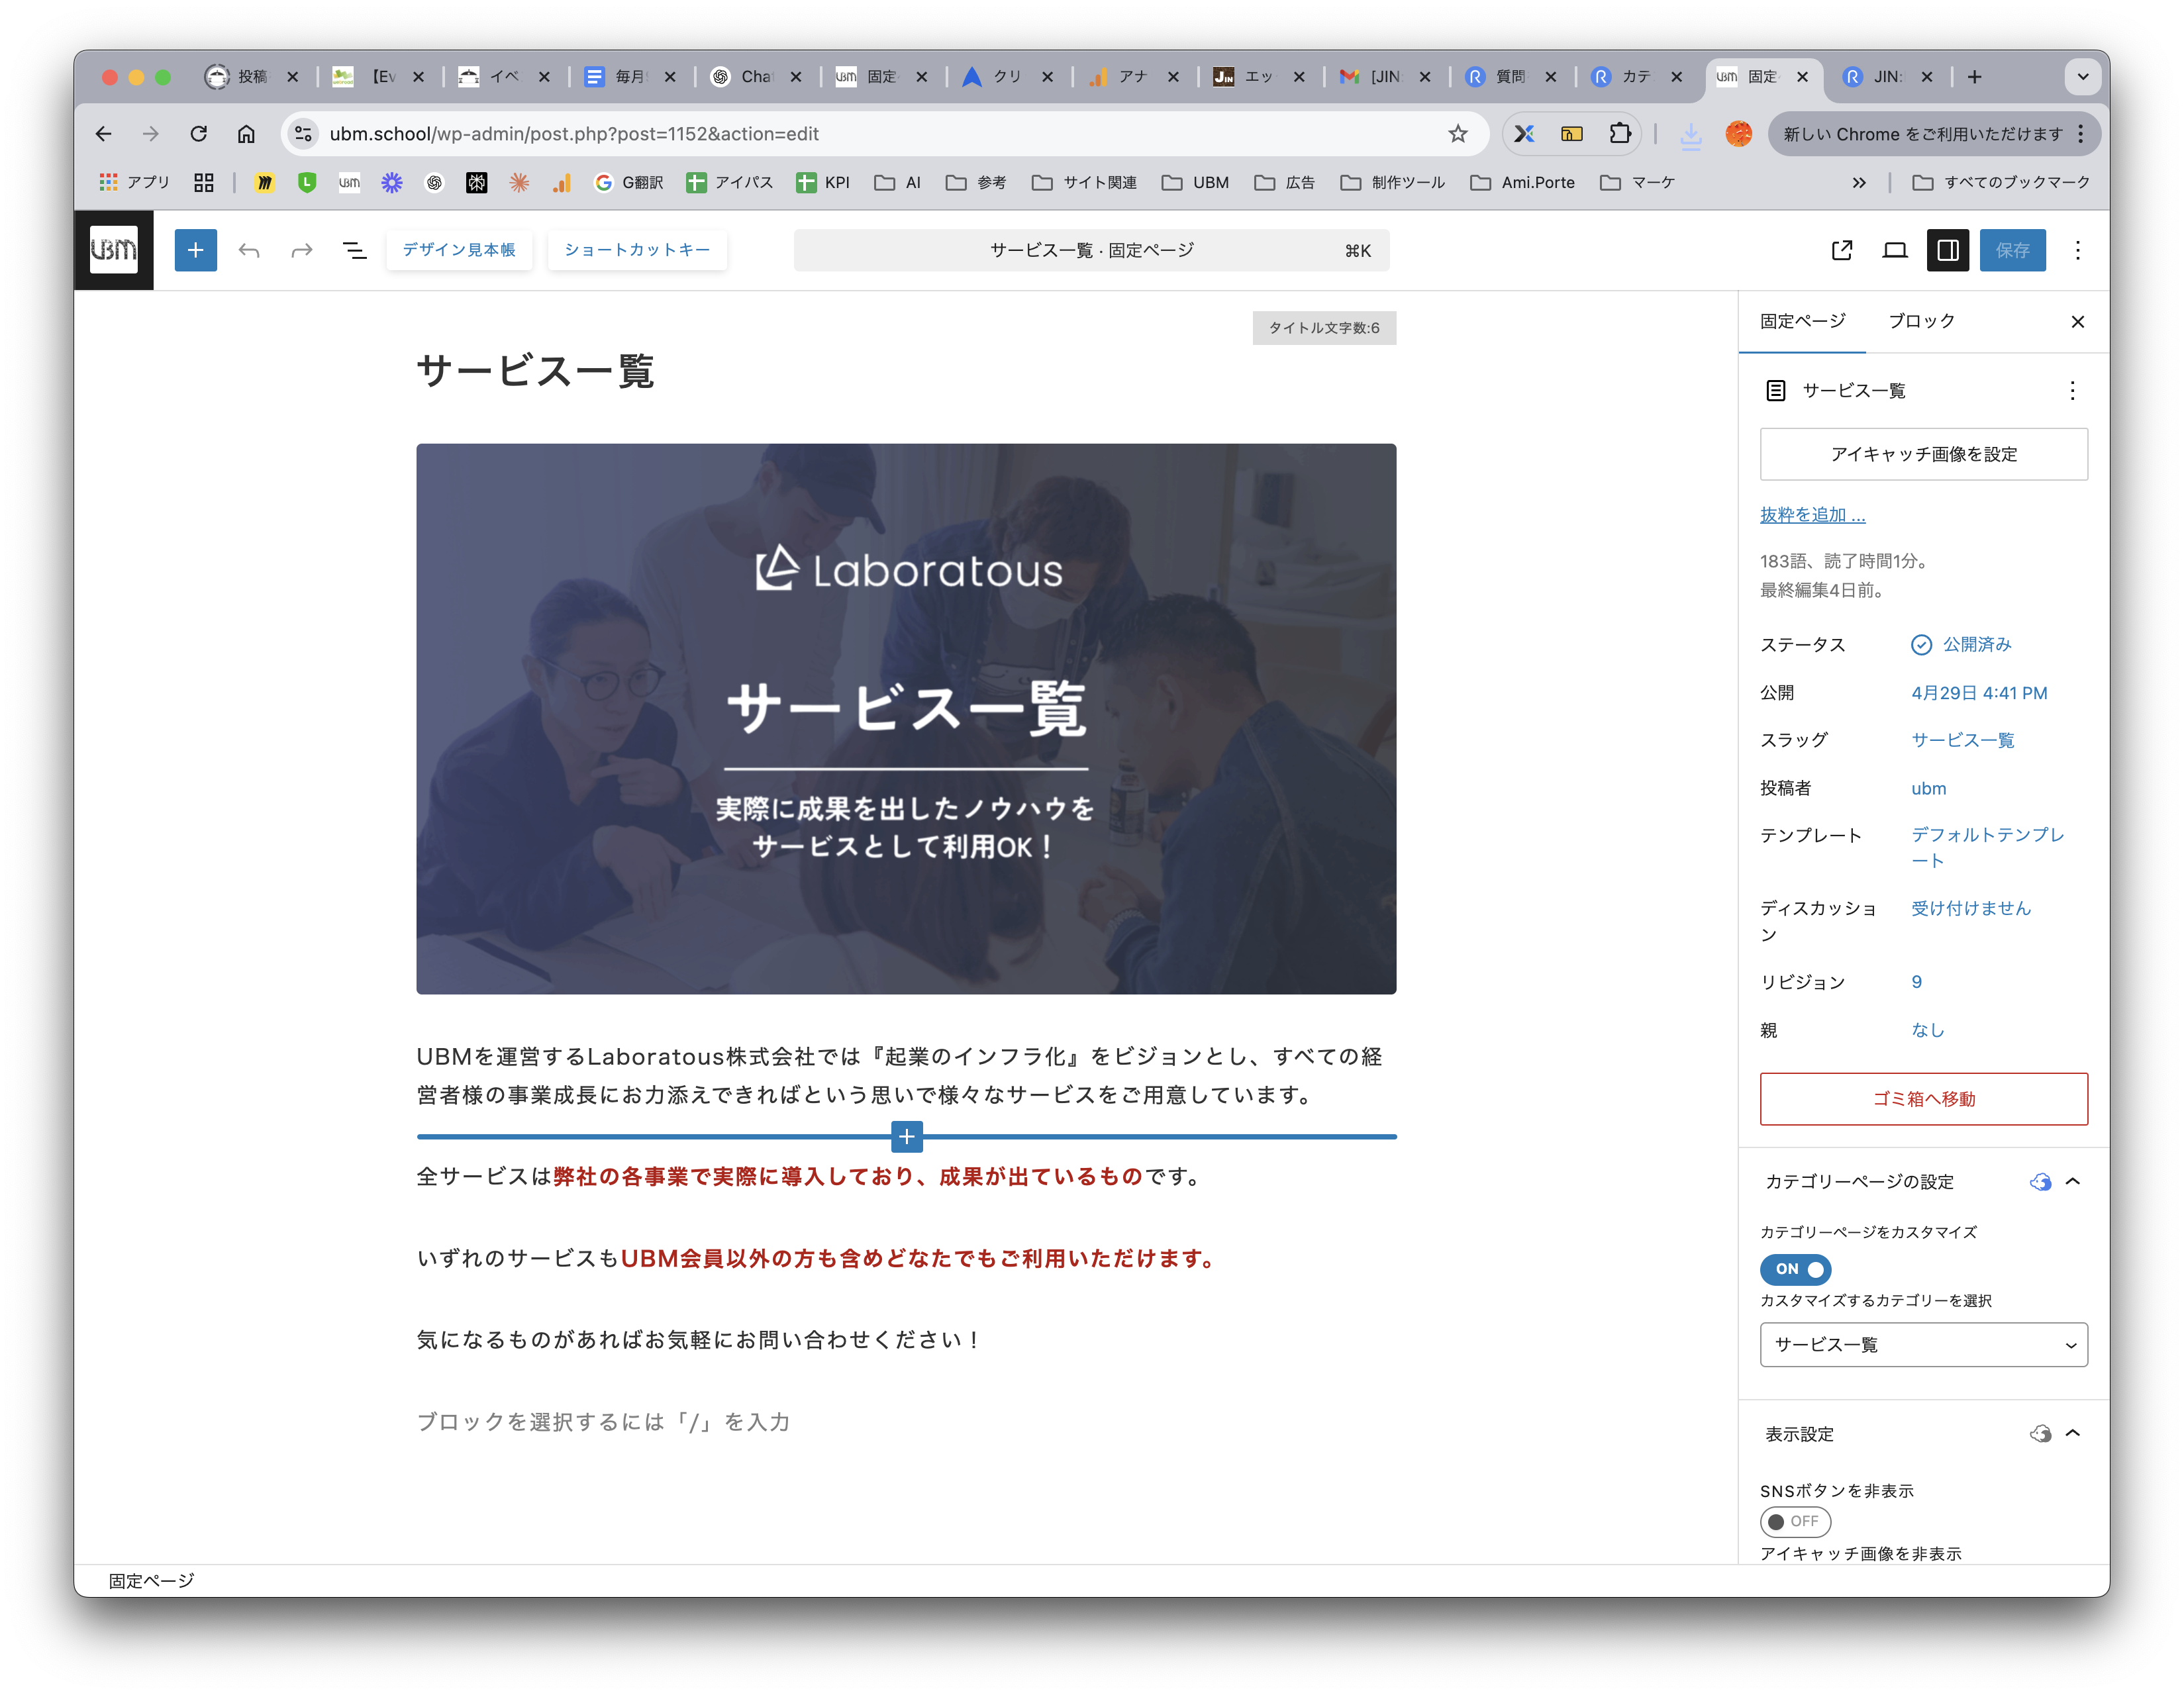Go to browser home page
This screenshot has height=1695, width=2184.
[246, 134]
